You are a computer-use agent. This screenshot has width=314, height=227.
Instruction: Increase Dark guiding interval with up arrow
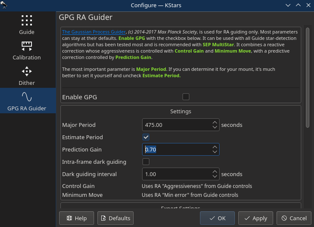pos(215,172)
